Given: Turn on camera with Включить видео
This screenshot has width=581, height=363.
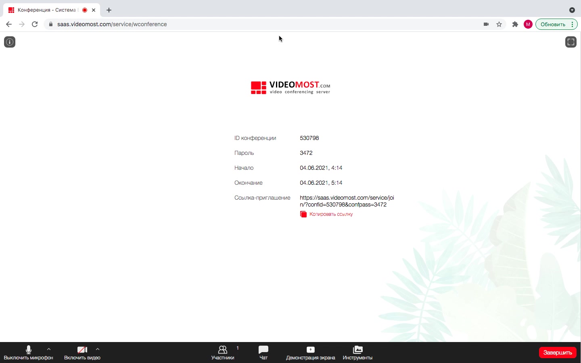Looking at the screenshot, I should 82,353.
